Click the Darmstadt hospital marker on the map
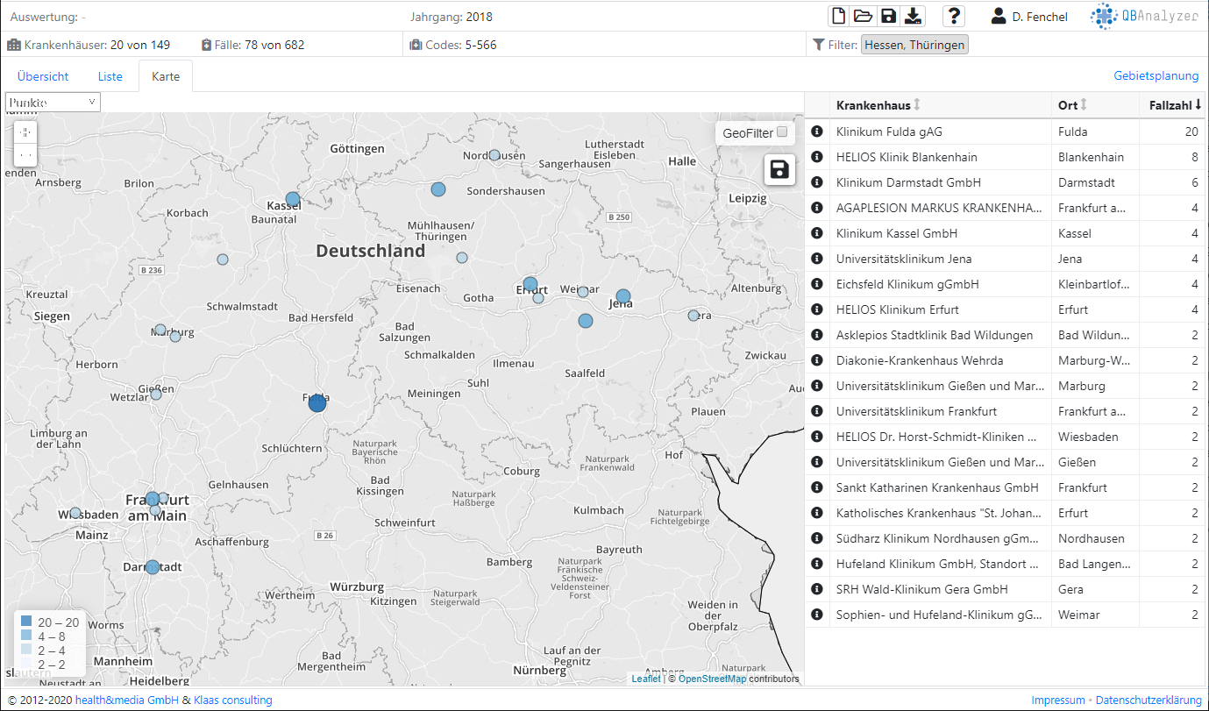Viewport: 1209px width, 711px height. [x=153, y=567]
